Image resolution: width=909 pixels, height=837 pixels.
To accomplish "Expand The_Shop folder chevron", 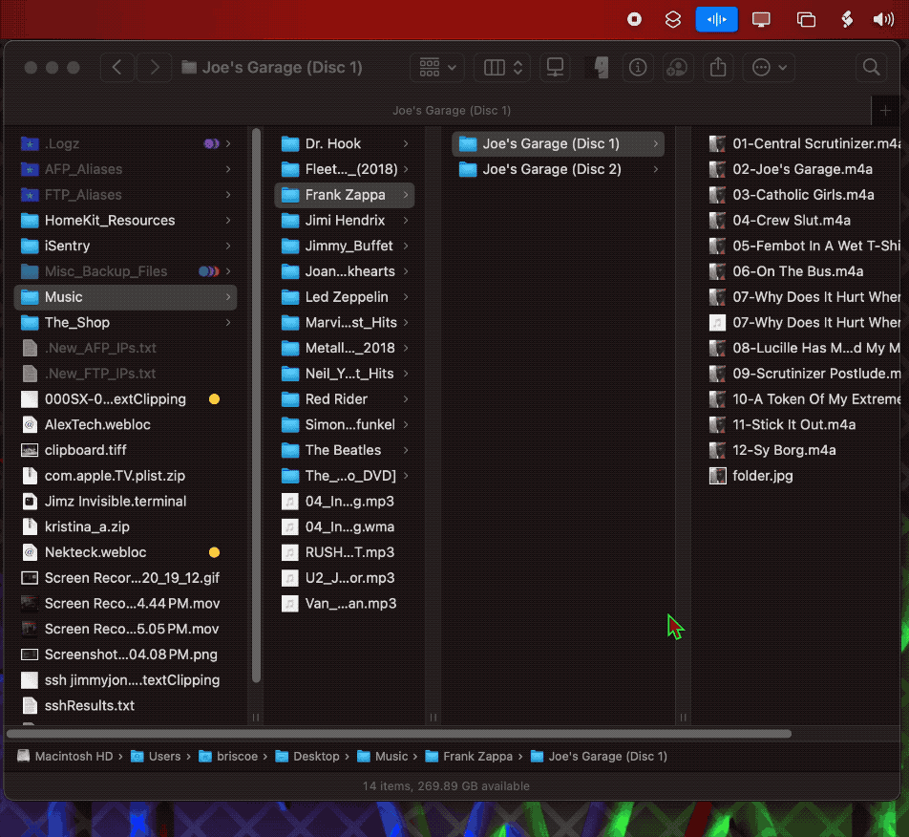I will tap(228, 323).
